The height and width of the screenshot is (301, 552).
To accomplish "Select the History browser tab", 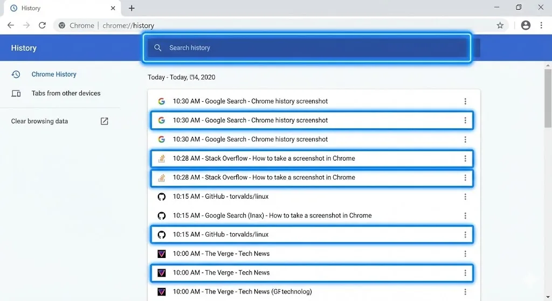I will (x=63, y=9).
